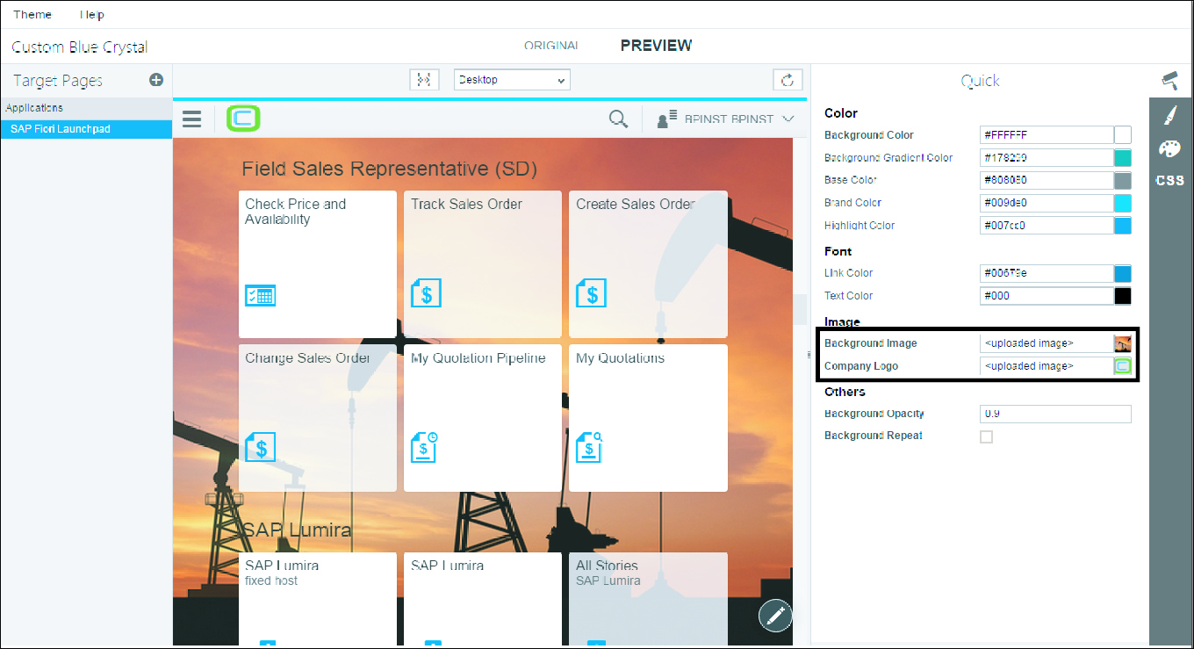
Task: Click the Background Color #FFFFFF field
Action: [1047, 135]
